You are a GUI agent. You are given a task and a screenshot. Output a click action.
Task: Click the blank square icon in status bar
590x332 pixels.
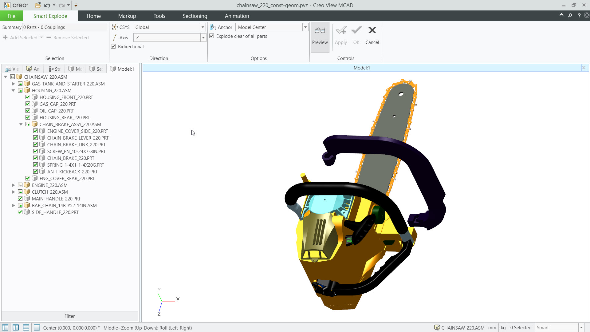tap(37, 328)
